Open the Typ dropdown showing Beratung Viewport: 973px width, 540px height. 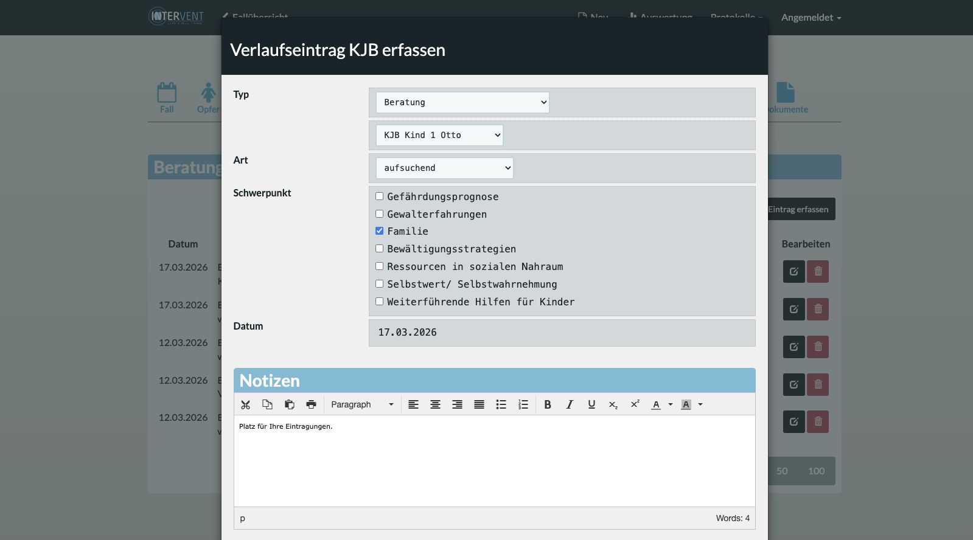tap(462, 102)
